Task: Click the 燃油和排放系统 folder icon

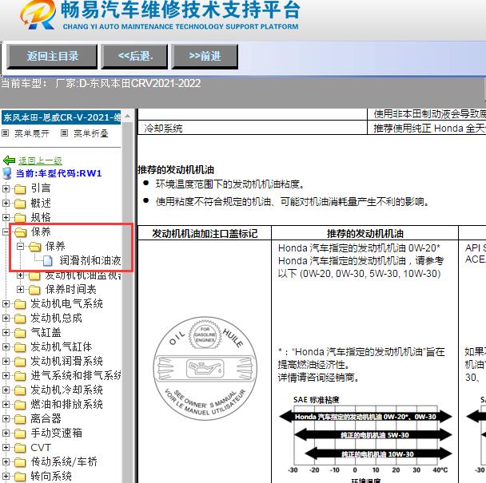Action: 20,405
